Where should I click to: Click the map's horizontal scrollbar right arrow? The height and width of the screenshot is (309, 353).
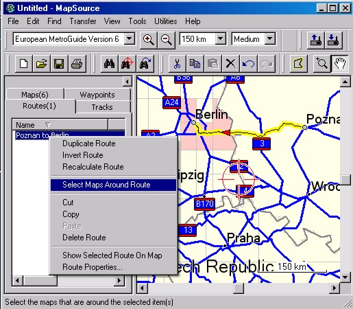point(334,288)
